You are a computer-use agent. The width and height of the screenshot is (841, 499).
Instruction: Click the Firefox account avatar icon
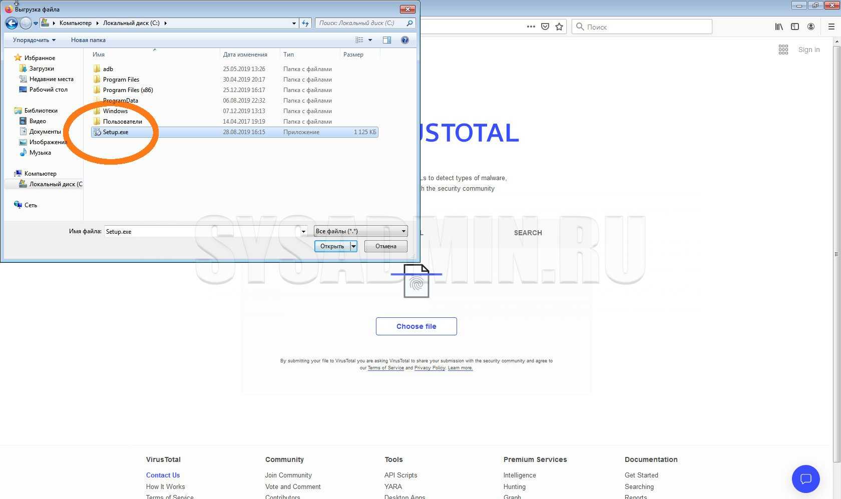pos(811,27)
